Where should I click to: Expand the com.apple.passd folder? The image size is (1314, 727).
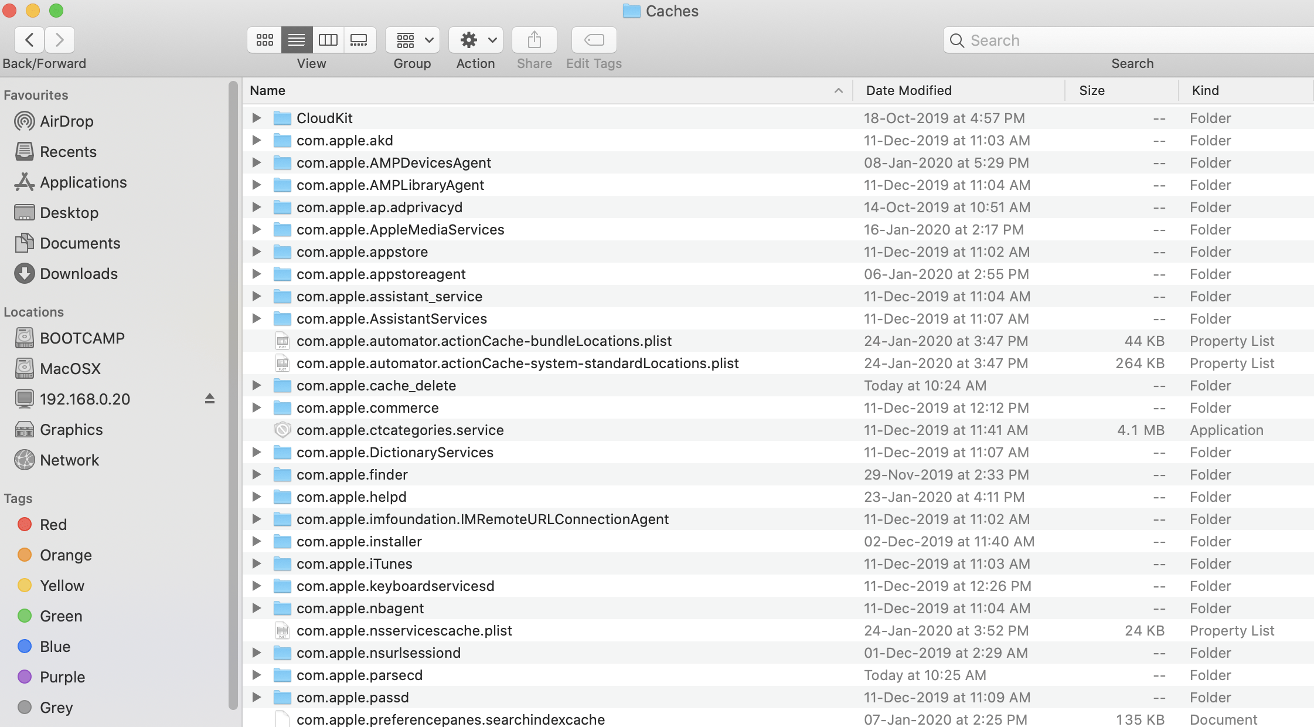coord(256,697)
